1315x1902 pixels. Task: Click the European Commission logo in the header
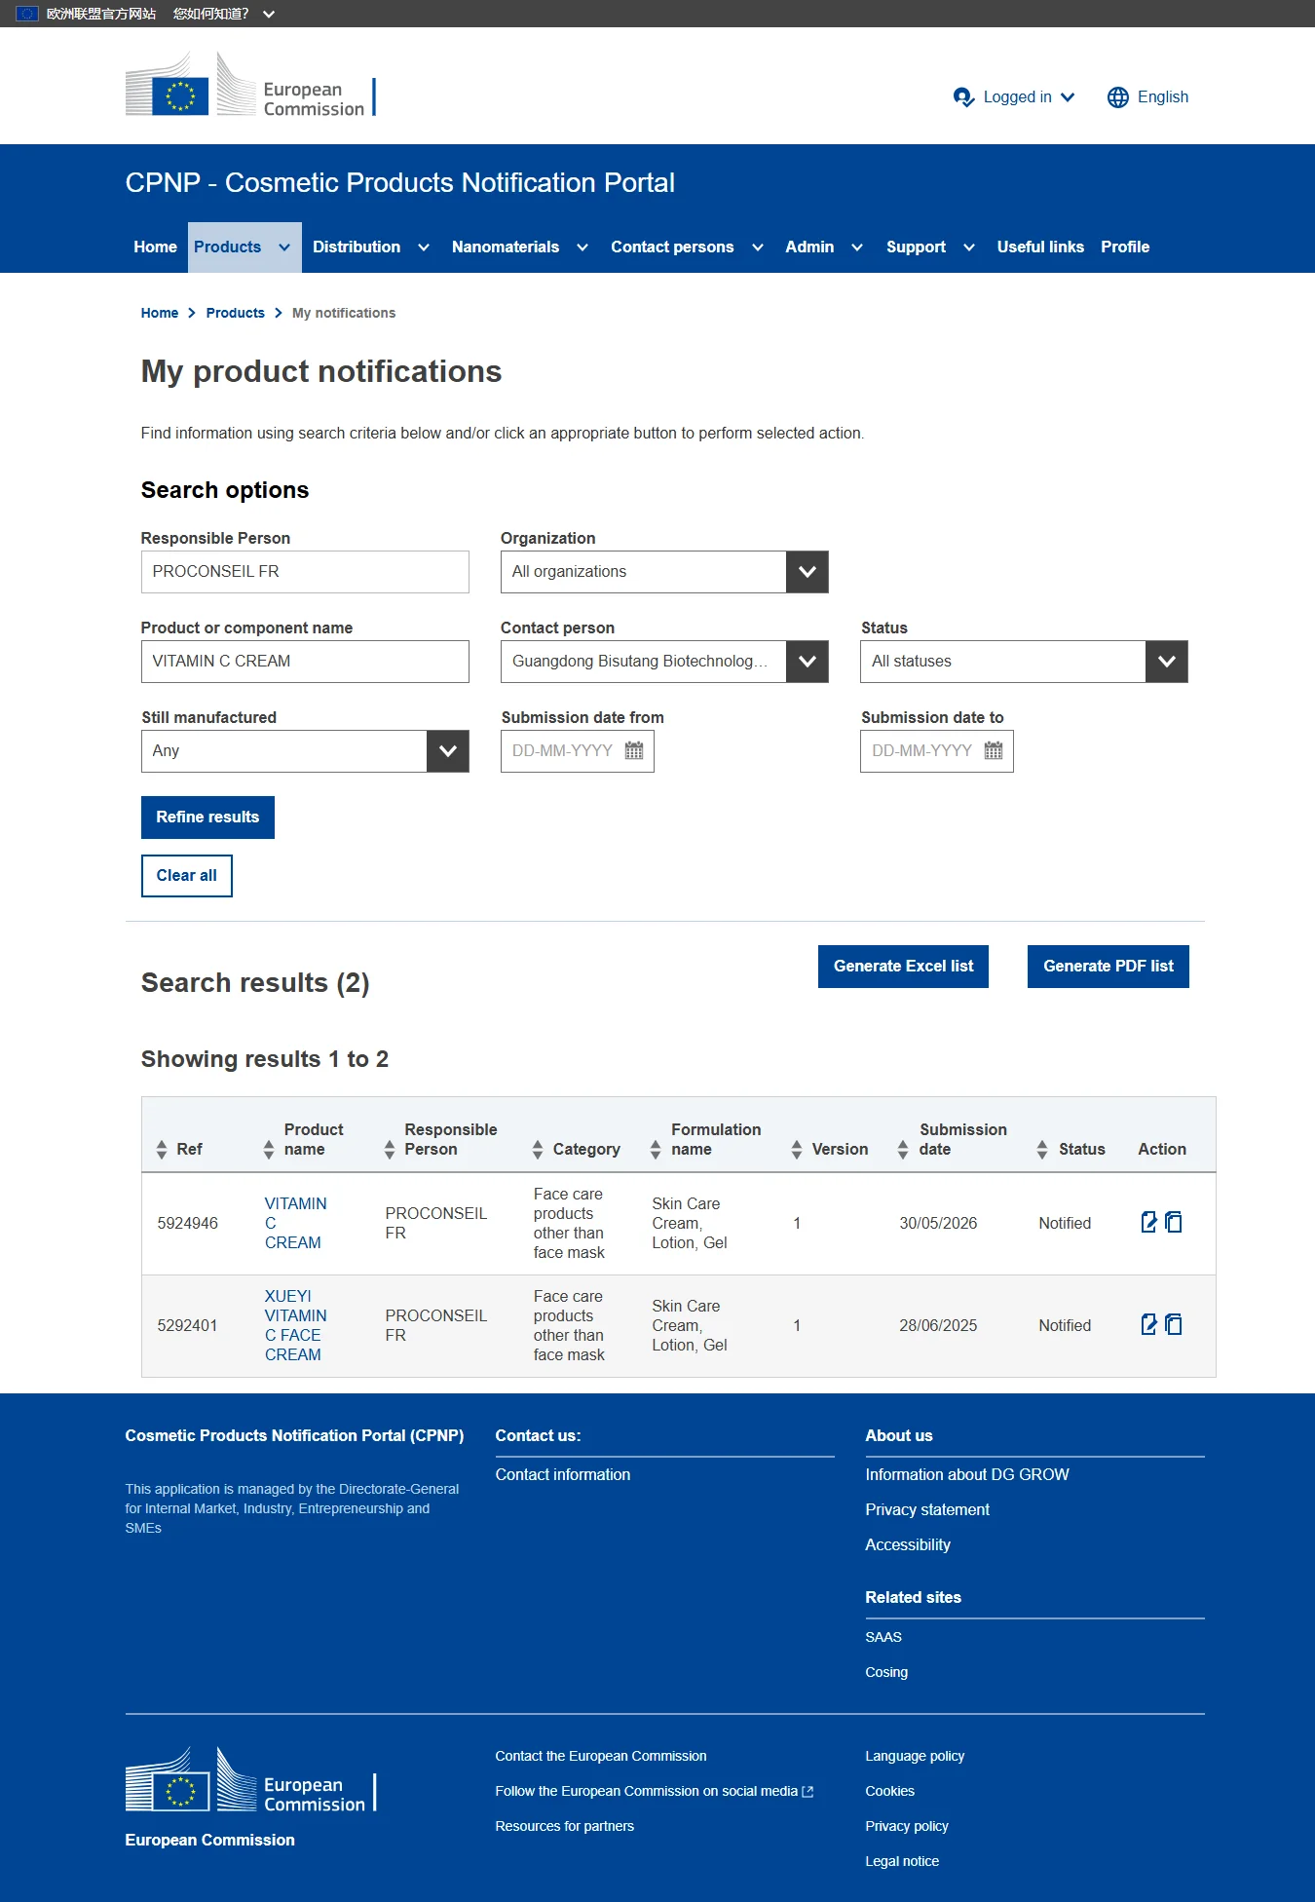coord(250,85)
